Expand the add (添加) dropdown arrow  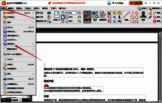[95, 22]
